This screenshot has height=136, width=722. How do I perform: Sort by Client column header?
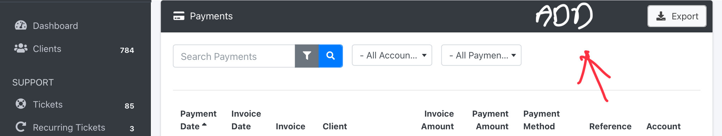335,126
